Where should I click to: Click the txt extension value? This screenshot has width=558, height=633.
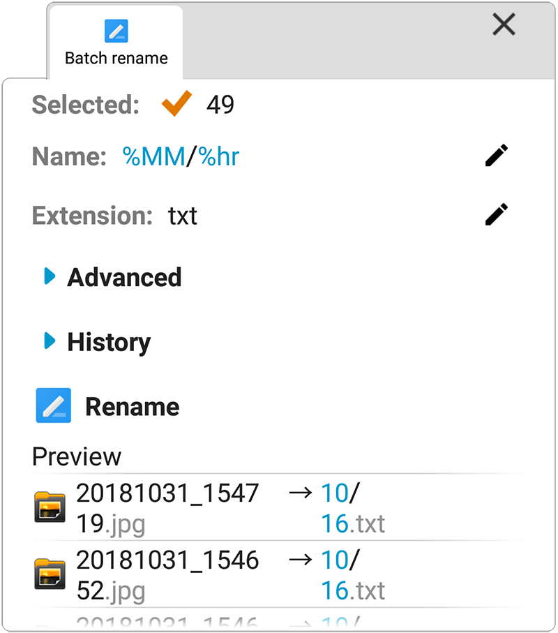point(183,216)
